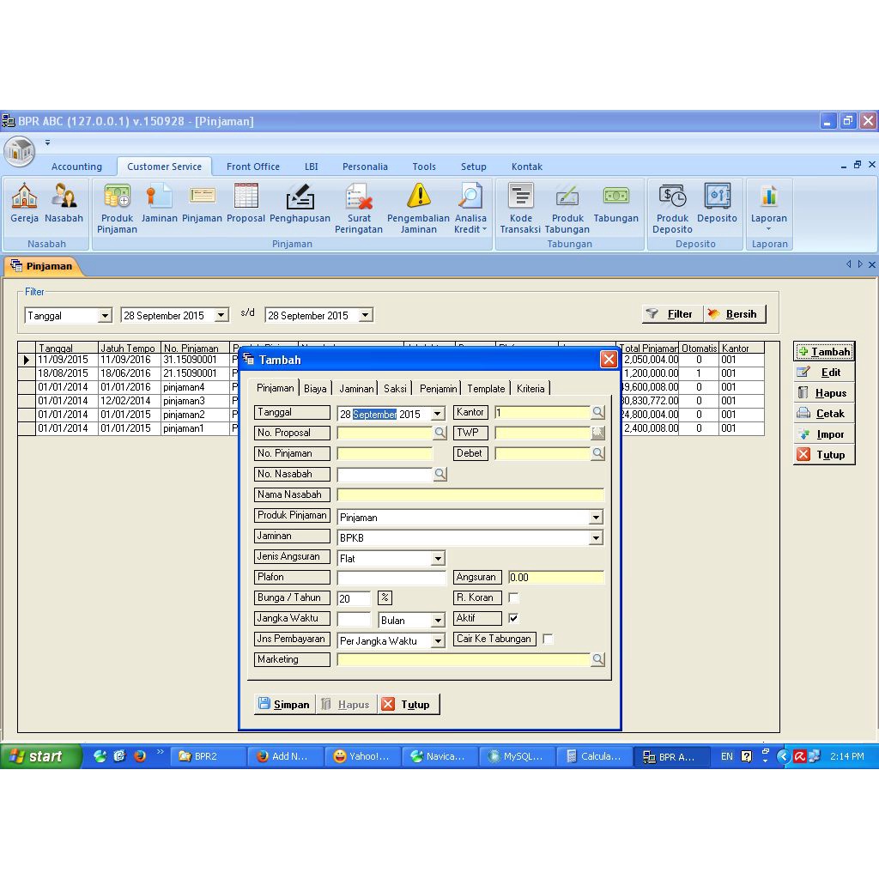This screenshot has width=879, height=879.
Task: Open the Laporan ribbon icon
Action: 768,207
